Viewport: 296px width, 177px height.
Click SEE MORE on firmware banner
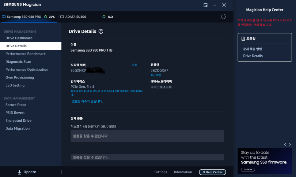coord(248,170)
